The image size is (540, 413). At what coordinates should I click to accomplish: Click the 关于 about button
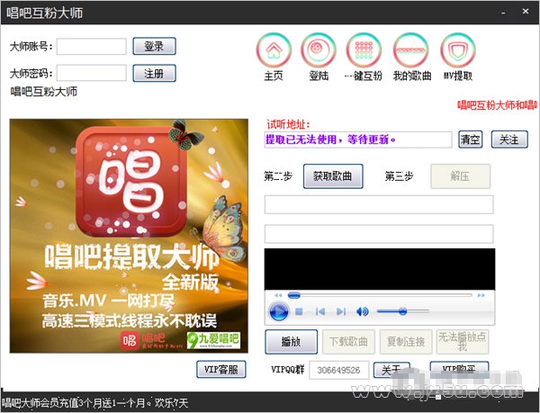click(x=391, y=371)
